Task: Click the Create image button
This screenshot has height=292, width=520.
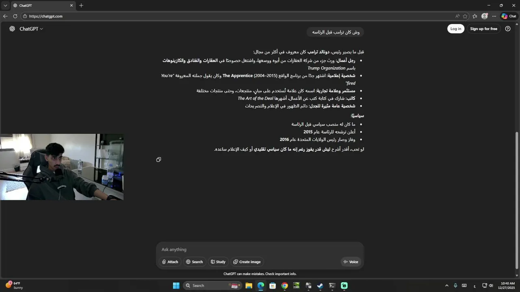Action: click(x=247, y=262)
